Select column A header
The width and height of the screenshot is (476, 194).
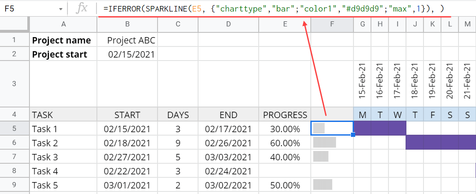point(64,24)
